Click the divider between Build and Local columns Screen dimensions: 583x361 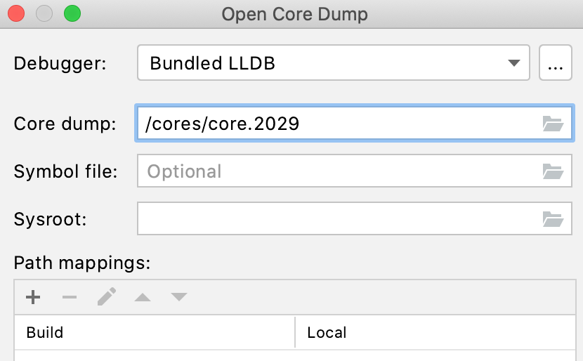pyautogui.click(x=295, y=332)
